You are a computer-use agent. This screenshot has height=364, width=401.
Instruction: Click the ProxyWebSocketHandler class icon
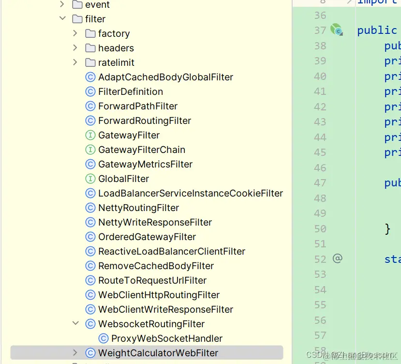[104, 338]
